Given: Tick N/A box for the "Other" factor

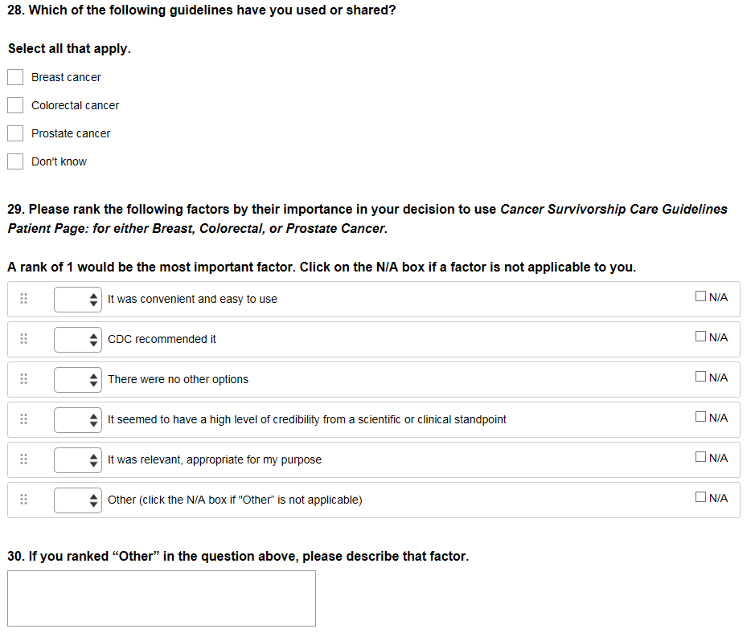Looking at the screenshot, I should [x=701, y=497].
